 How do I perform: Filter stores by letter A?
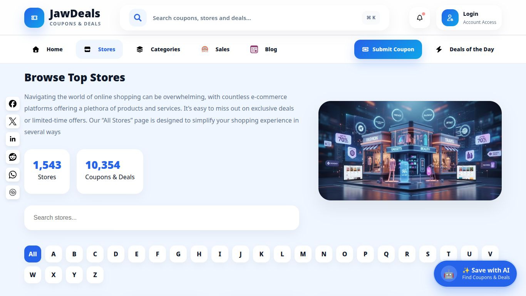[x=54, y=254]
